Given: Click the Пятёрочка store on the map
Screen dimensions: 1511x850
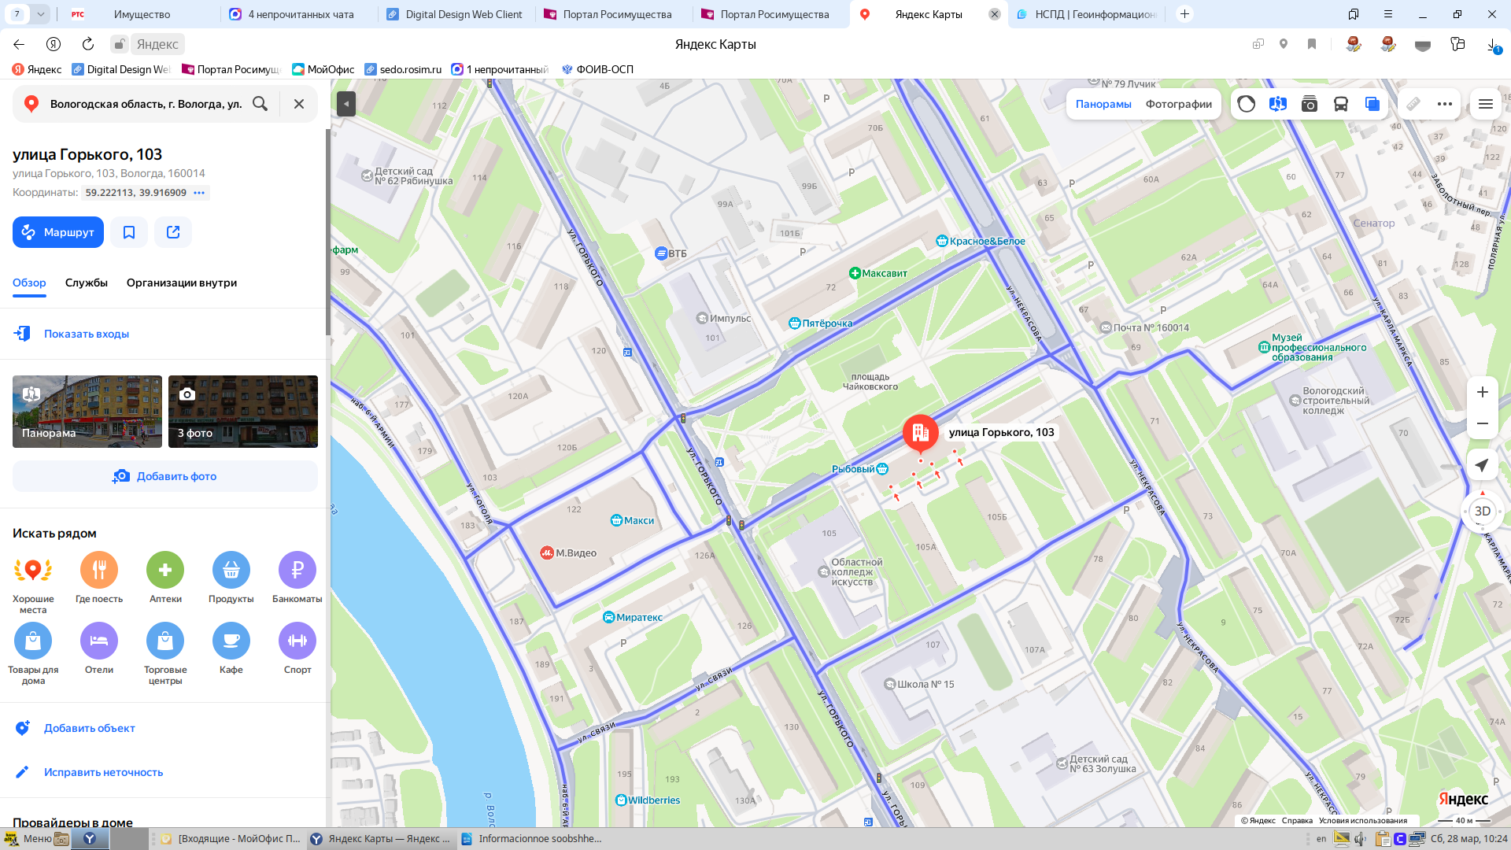Looking at the screenshot, I should pyautogui.click(x=821, y=323).
